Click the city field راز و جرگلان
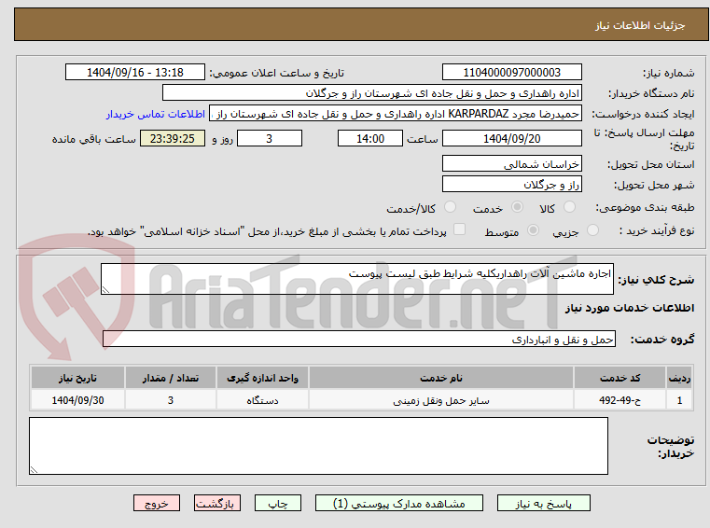This screenshot has height=528, width=710. (x=511, y=185)
